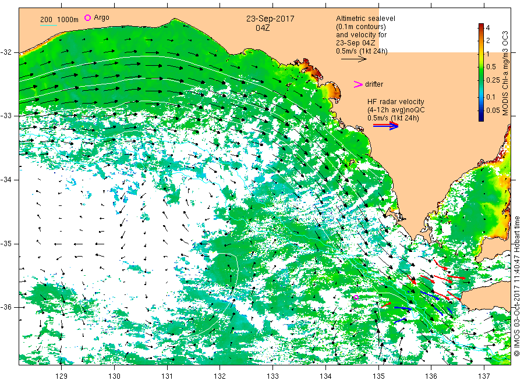Click the 130 longitude axis label
This screenshot has height=384, width=524.
pyautogui.click(x=114, y=376)
